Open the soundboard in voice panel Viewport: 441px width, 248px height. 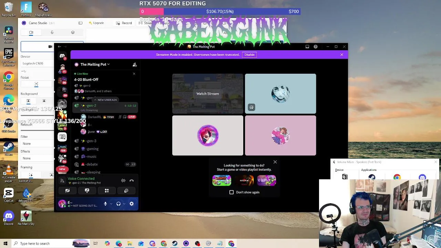[x=126, y=190]
